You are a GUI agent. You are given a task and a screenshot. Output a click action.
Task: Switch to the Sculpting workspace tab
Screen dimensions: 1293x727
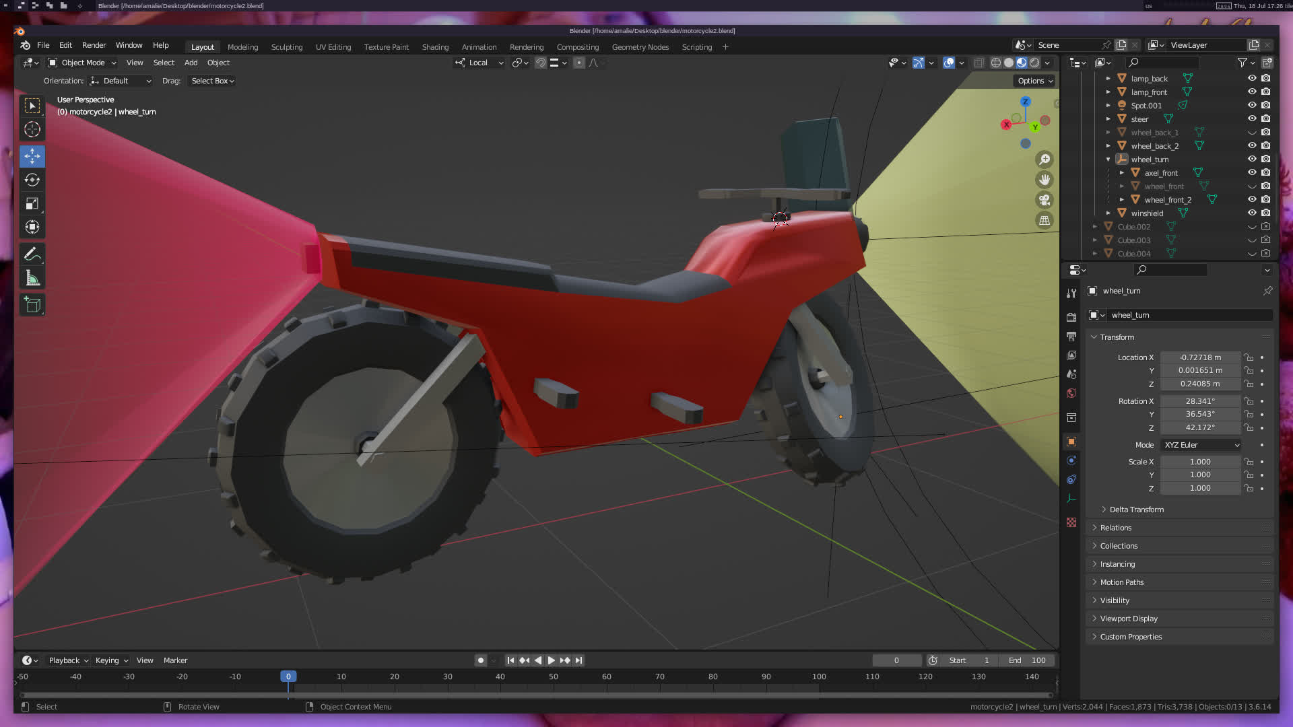[286, 47]
